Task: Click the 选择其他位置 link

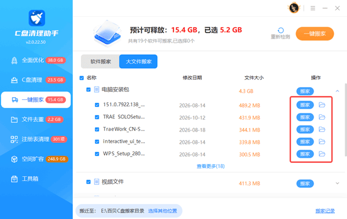Action: click(163, 211)
